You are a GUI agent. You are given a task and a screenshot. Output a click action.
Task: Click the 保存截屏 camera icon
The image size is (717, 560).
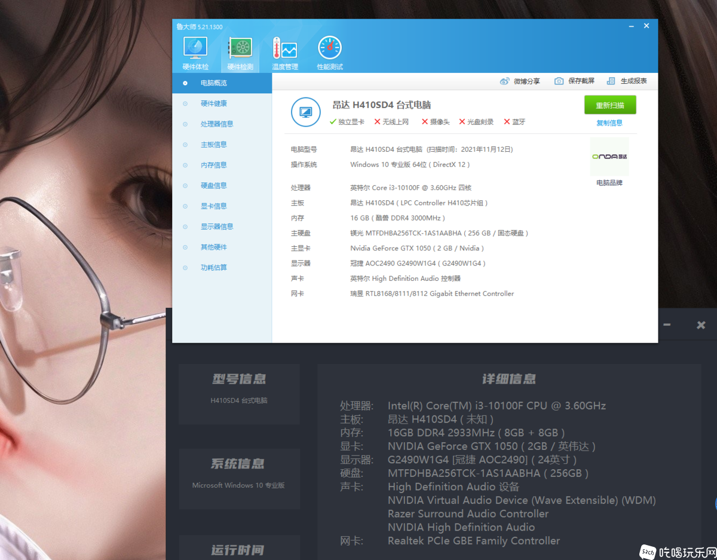pyautogui.click(x=559, y=81)
